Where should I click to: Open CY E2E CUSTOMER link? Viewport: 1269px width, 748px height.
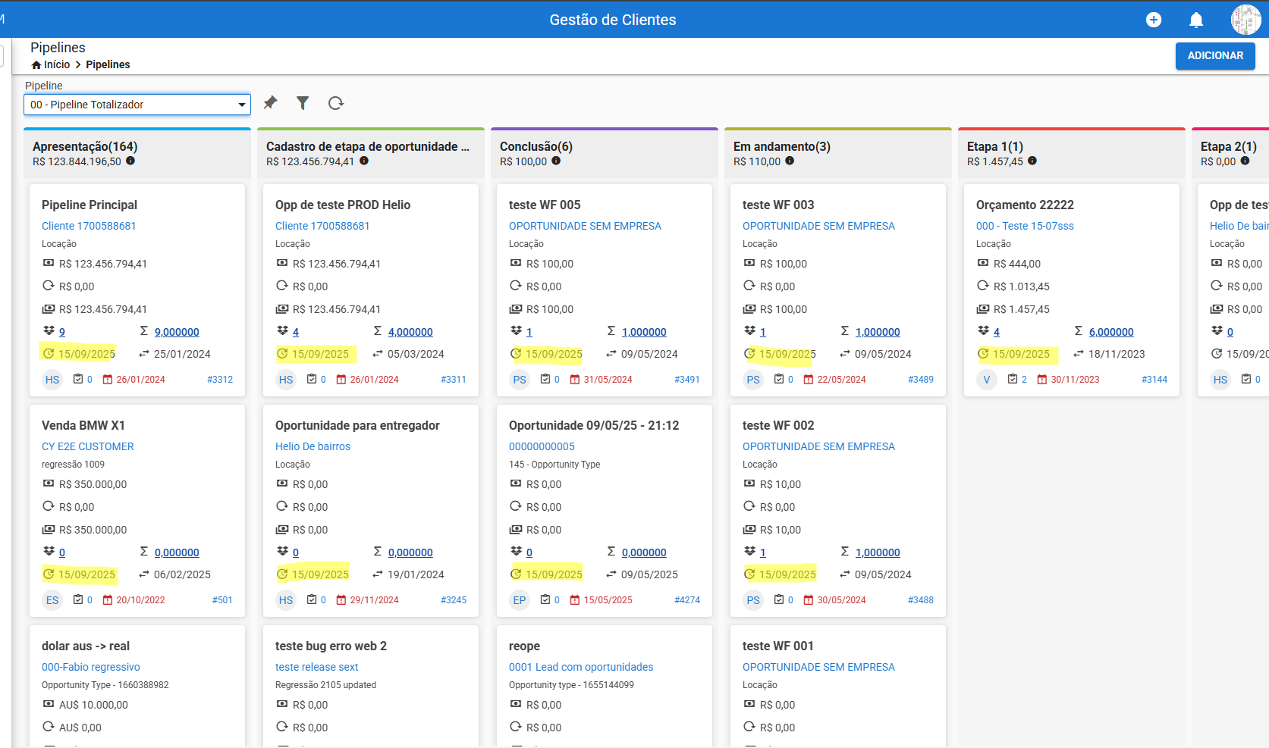88,446
